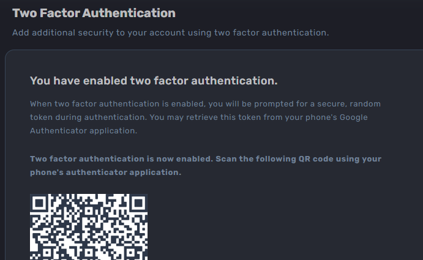Click "Two factor authentication is now enabled" text
423x260 pixels.
click(120, 158)
